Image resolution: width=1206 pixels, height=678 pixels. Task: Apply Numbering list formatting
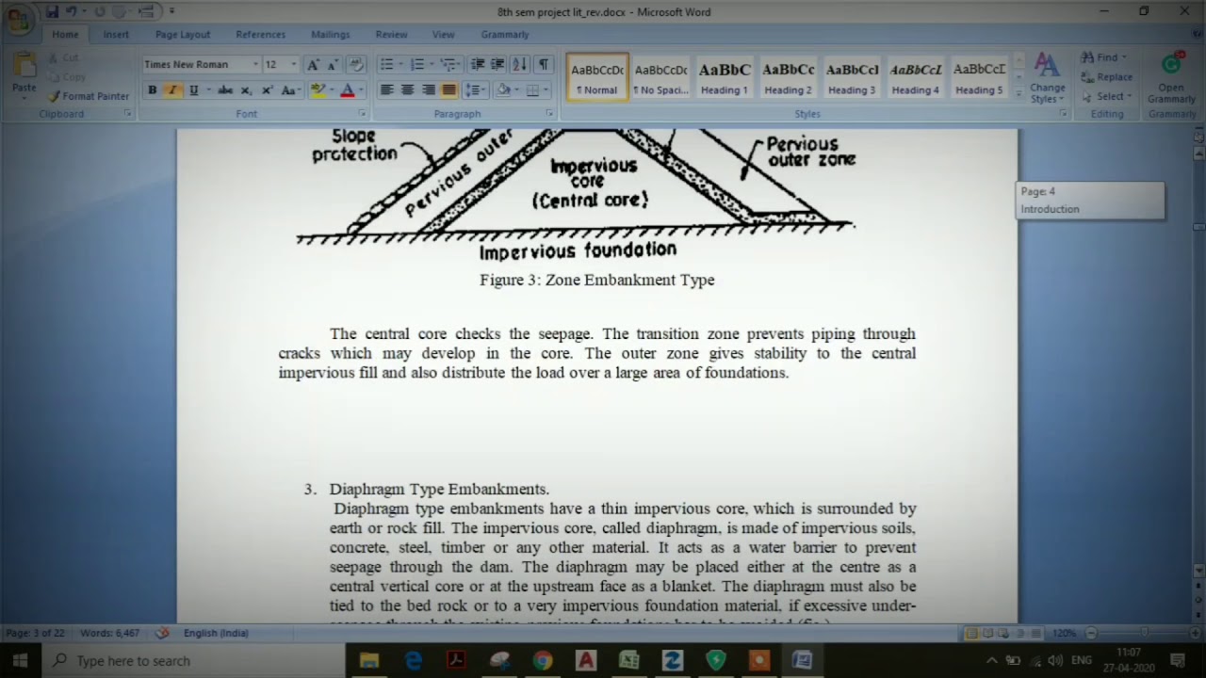tap(417, 64)
